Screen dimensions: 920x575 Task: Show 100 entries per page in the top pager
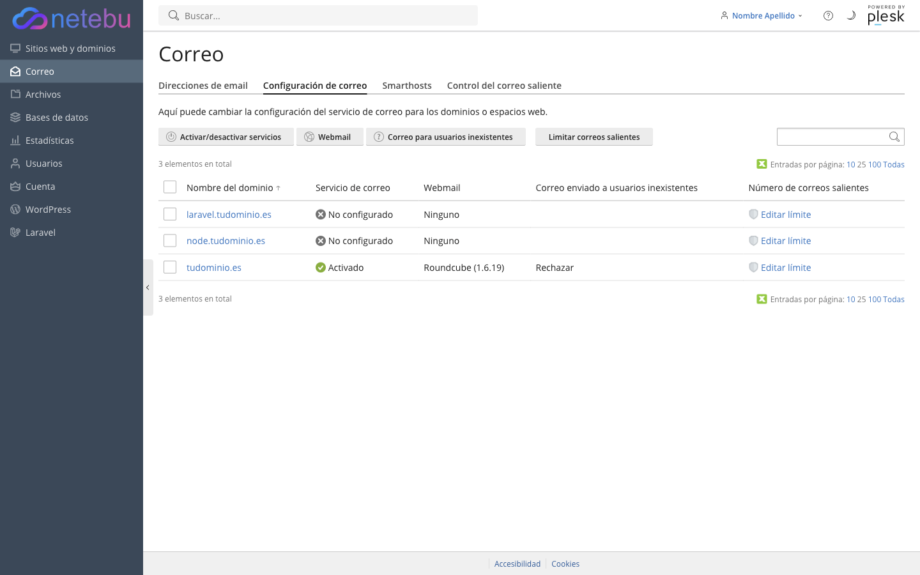875,165
